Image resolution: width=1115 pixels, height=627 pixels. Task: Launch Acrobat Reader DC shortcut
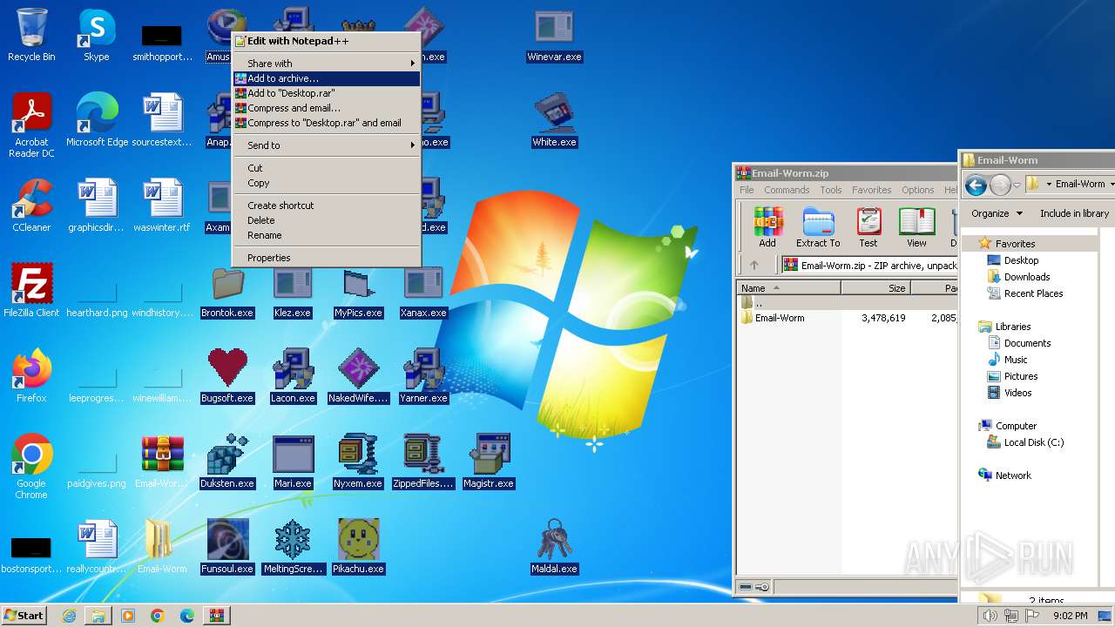tap(32, 125)
